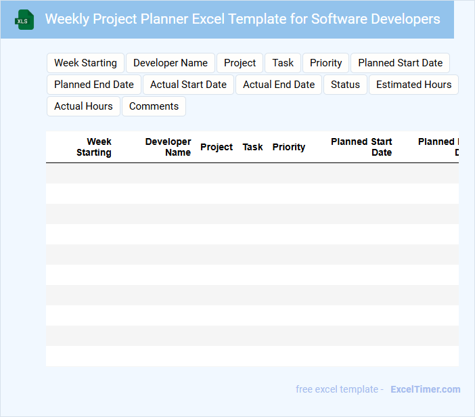
Task: Click the Project tag button
Action: coord(240,63)
